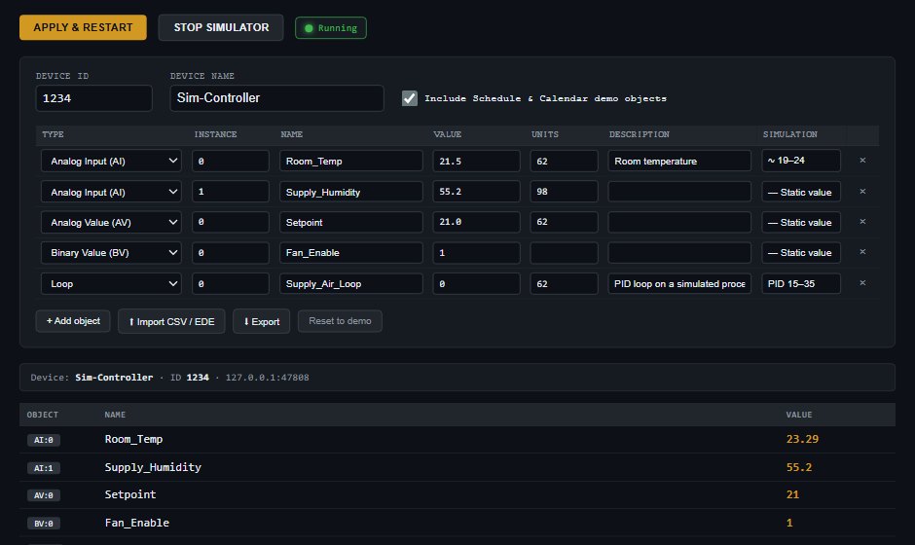Select BV:0 object badge
The image size is (915, 545).
(44, 524)
